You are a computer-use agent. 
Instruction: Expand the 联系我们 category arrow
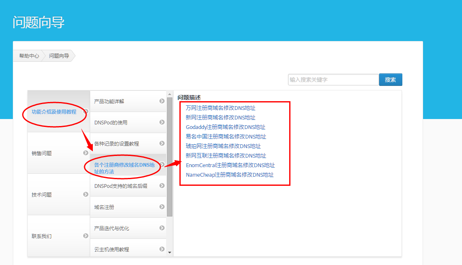click(86, 235)
